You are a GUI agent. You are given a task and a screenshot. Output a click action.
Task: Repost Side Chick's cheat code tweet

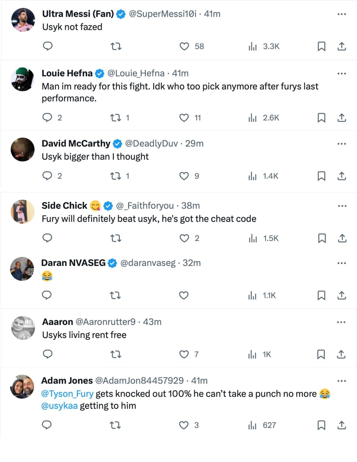[116, 238]
